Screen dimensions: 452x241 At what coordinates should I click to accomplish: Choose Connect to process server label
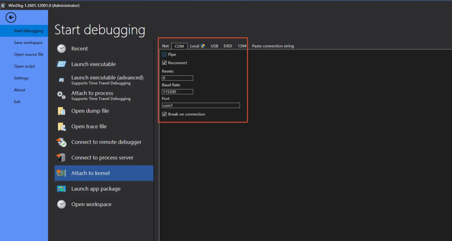tap(102, 158)
